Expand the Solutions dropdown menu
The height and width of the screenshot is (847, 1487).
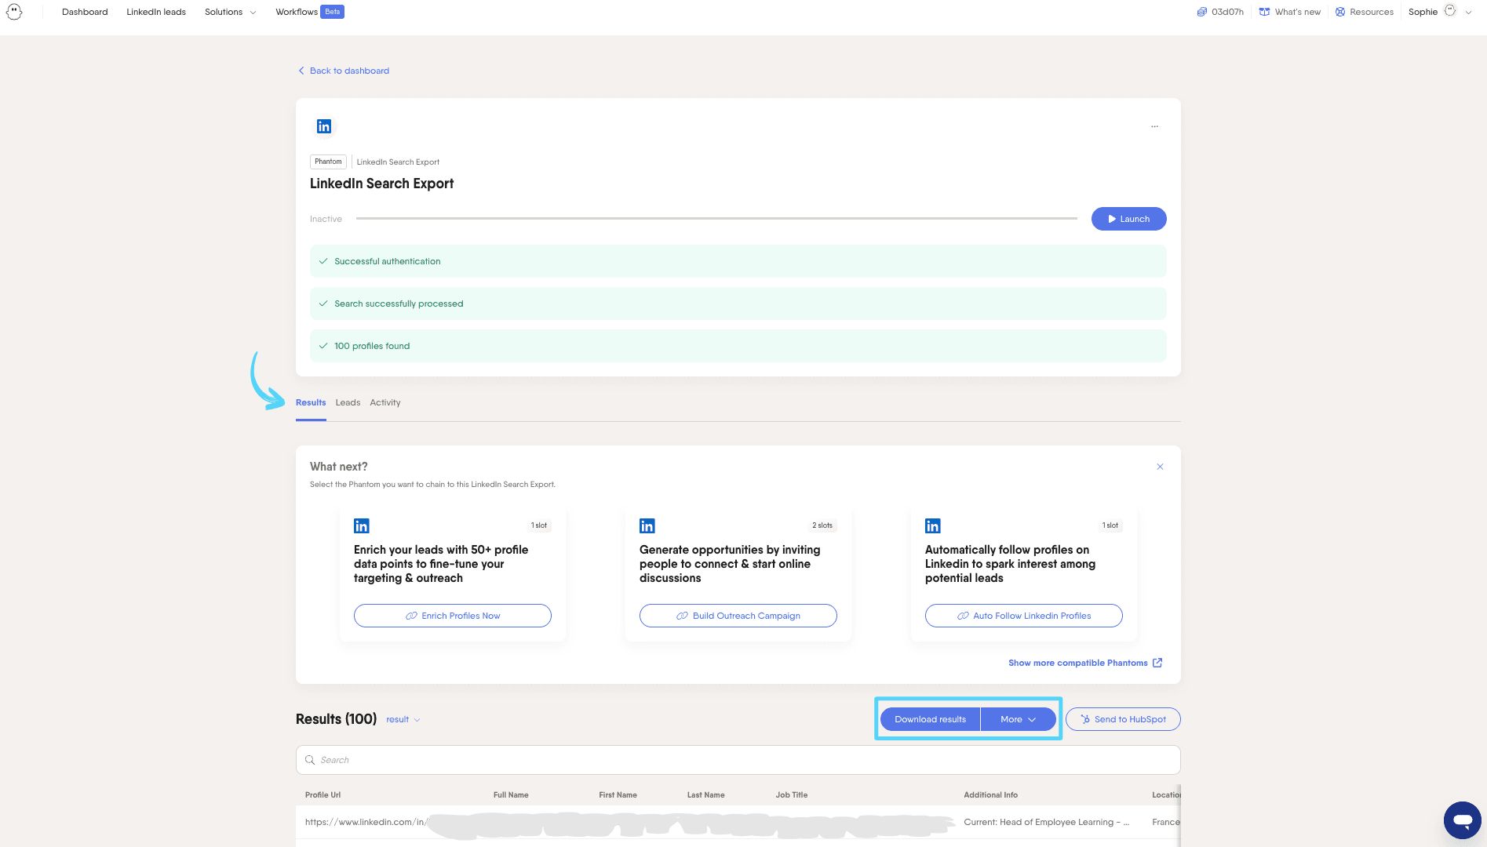230,12
